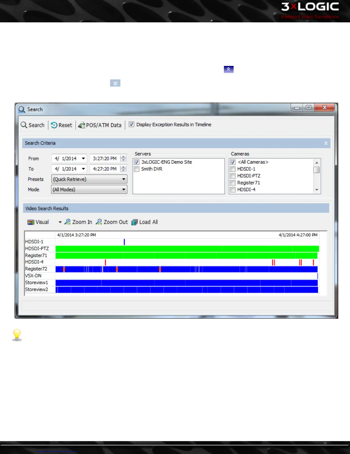Select the Register72 timeline row label
This screenshot has width=350, height=454.
(36, 269)
